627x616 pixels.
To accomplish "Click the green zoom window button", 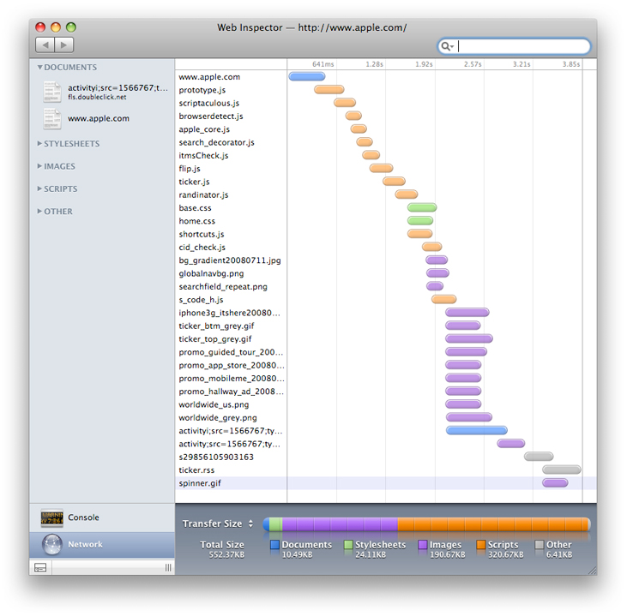I will [71, 27].
